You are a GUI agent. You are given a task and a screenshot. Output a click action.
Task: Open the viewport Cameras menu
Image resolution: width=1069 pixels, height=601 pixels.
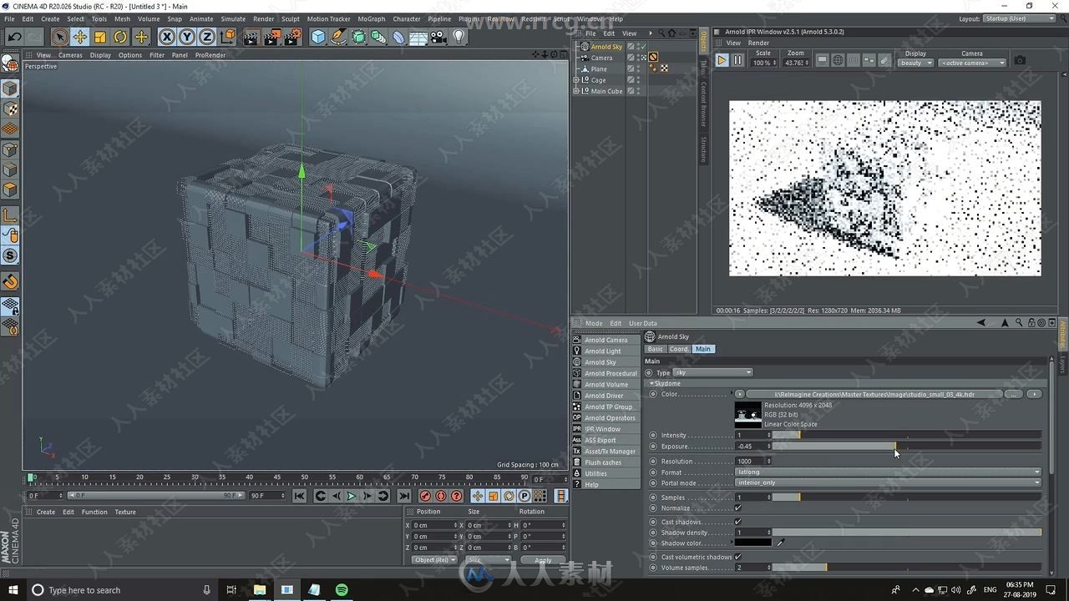coord(70,55)
